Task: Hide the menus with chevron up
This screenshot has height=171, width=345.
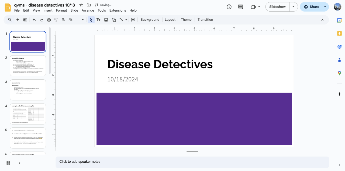Action: coord(322,20)
